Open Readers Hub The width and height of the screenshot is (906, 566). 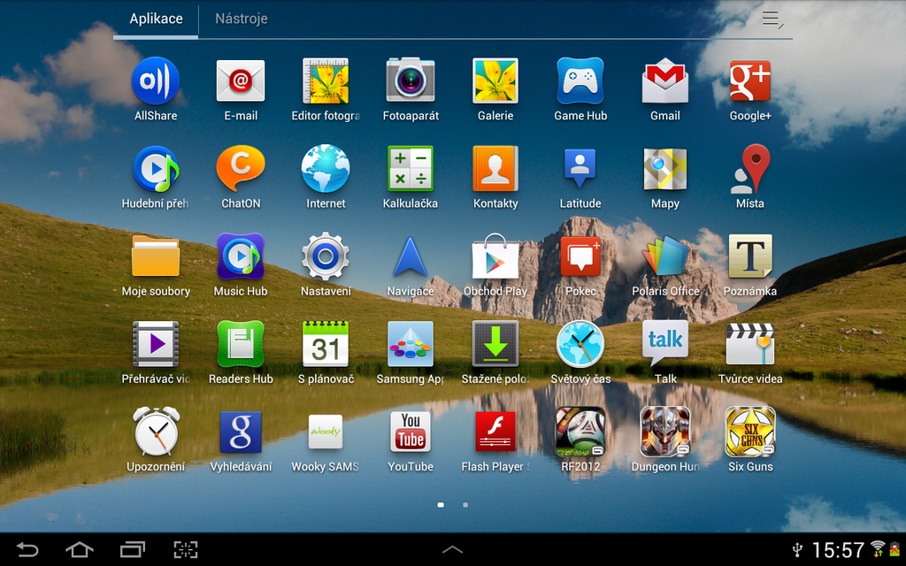241,343
